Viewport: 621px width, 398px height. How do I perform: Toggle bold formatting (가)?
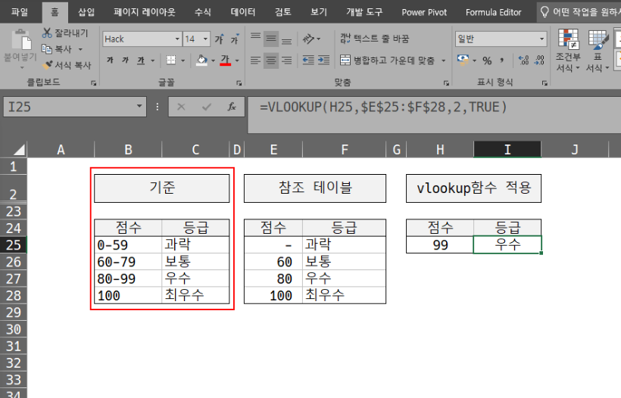click(x=110, y=60)
